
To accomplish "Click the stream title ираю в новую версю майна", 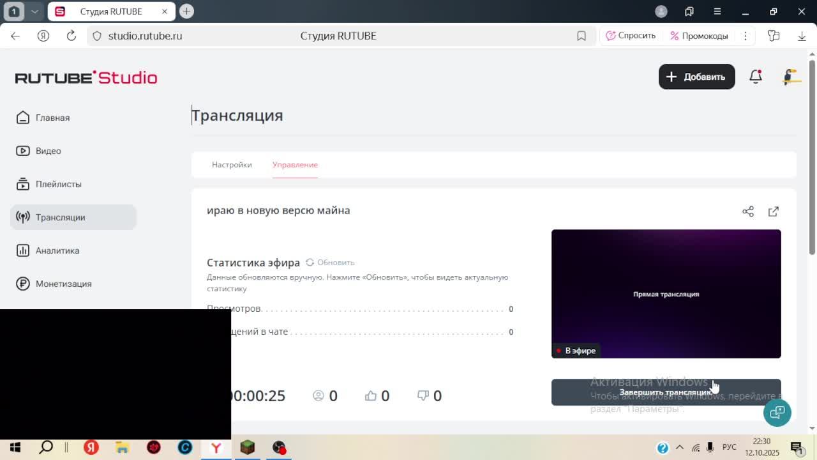I will click(278, 210).
